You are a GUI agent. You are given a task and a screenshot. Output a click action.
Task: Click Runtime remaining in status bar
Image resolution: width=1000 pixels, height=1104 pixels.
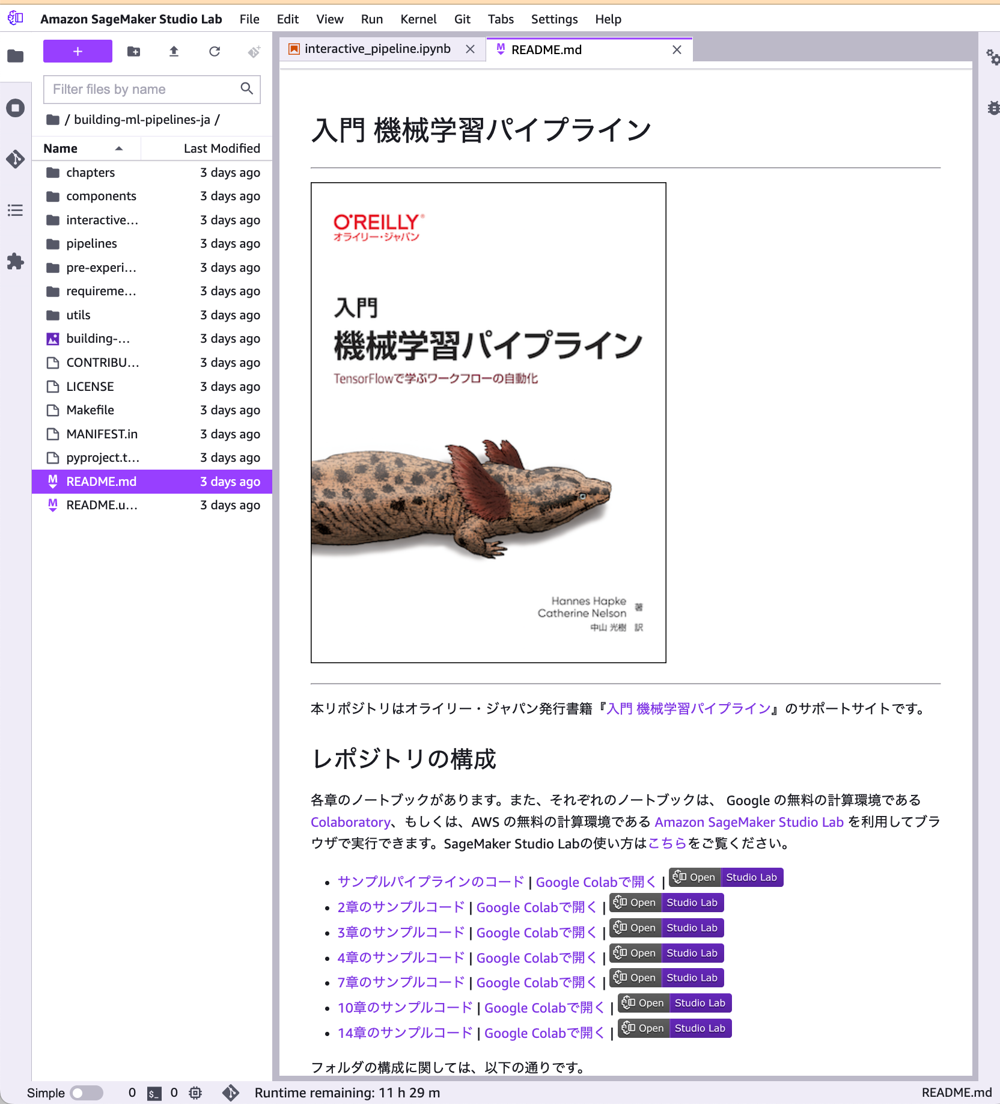point(347,1093)
